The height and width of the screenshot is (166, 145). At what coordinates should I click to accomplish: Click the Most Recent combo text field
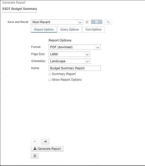tap(54, 22)
